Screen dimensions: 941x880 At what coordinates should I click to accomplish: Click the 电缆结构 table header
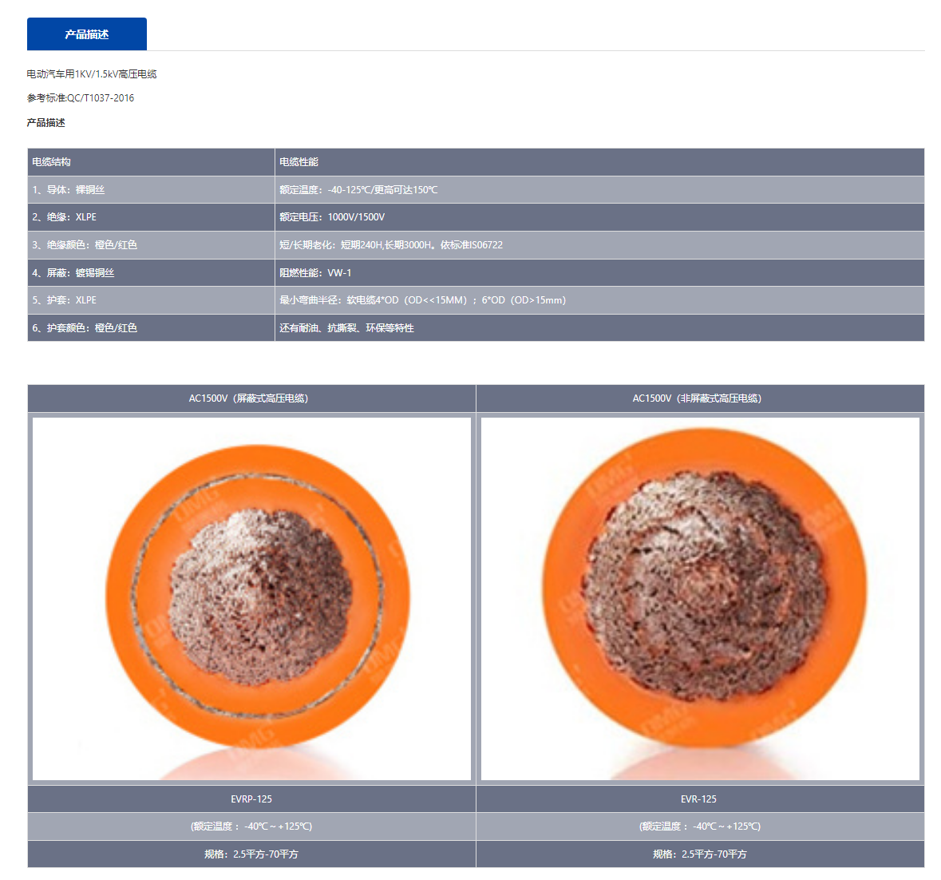coord(52,162)
